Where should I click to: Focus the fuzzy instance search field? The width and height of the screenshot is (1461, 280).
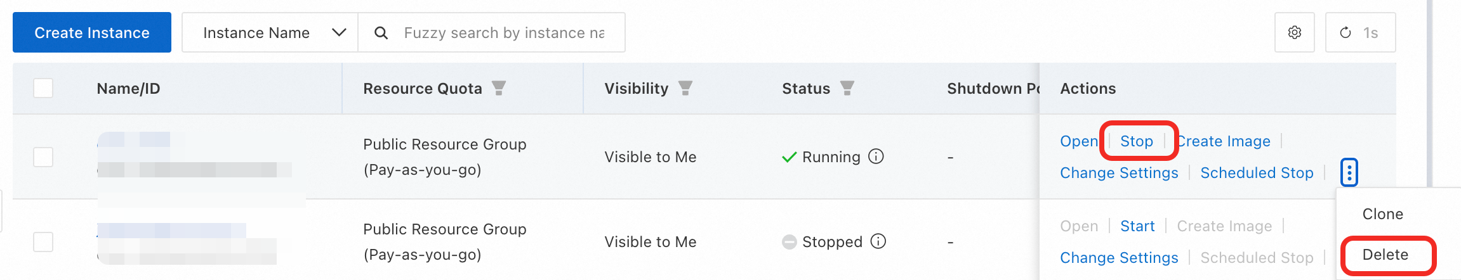505,33
